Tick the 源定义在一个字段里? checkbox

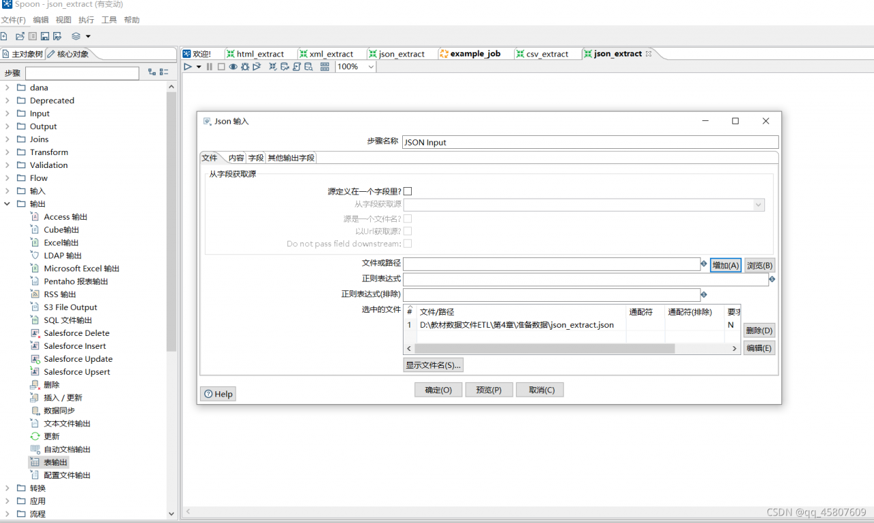click(x=408, y=192)
